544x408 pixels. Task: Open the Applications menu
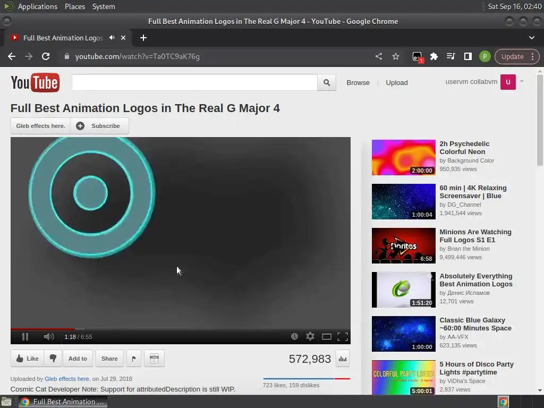point(38,6)
